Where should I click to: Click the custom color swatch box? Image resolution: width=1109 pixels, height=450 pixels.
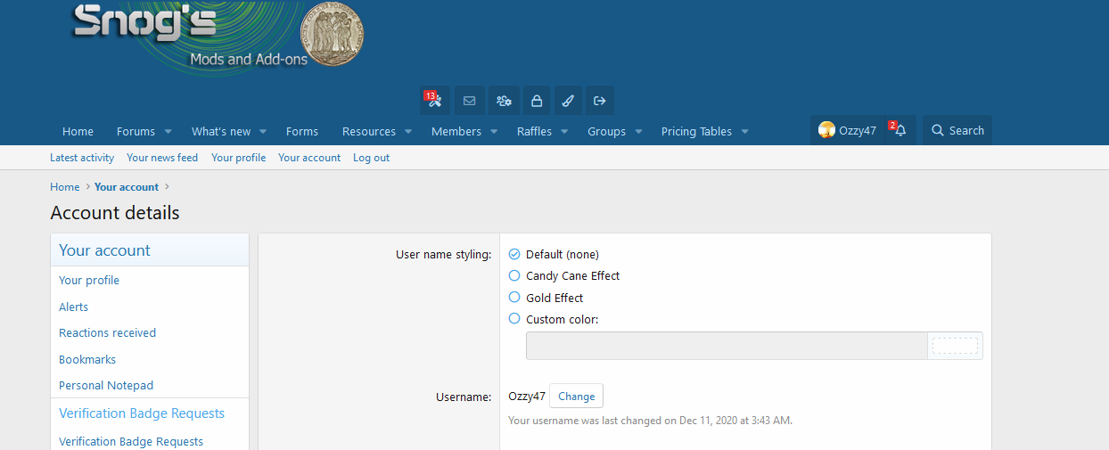(955, 346)
